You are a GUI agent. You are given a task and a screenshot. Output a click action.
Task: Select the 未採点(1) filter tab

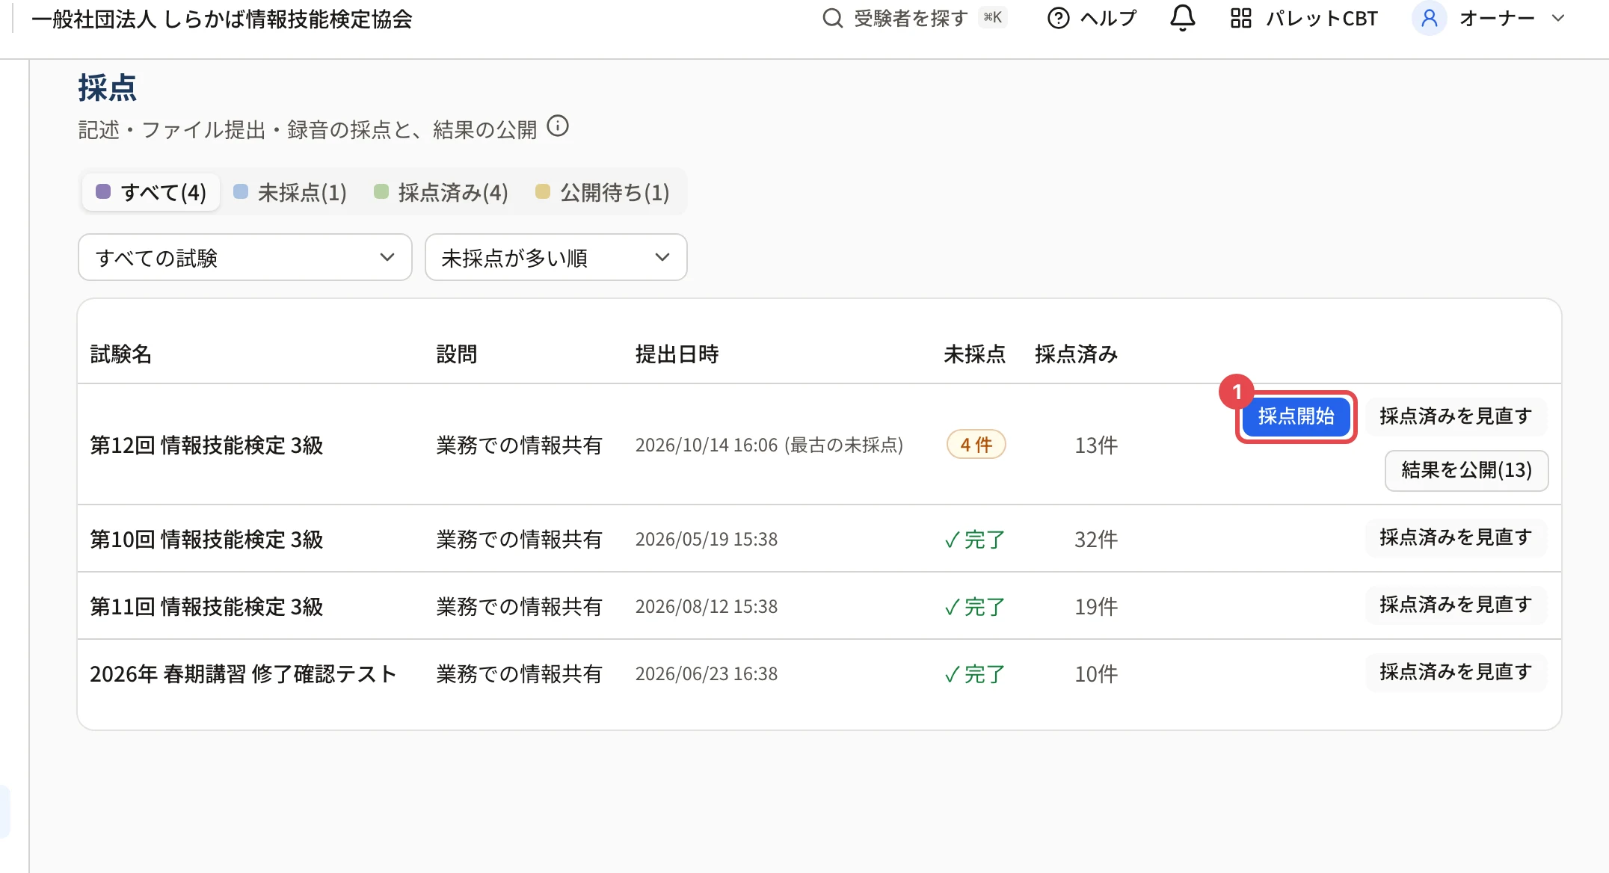(x=290, y=192)
